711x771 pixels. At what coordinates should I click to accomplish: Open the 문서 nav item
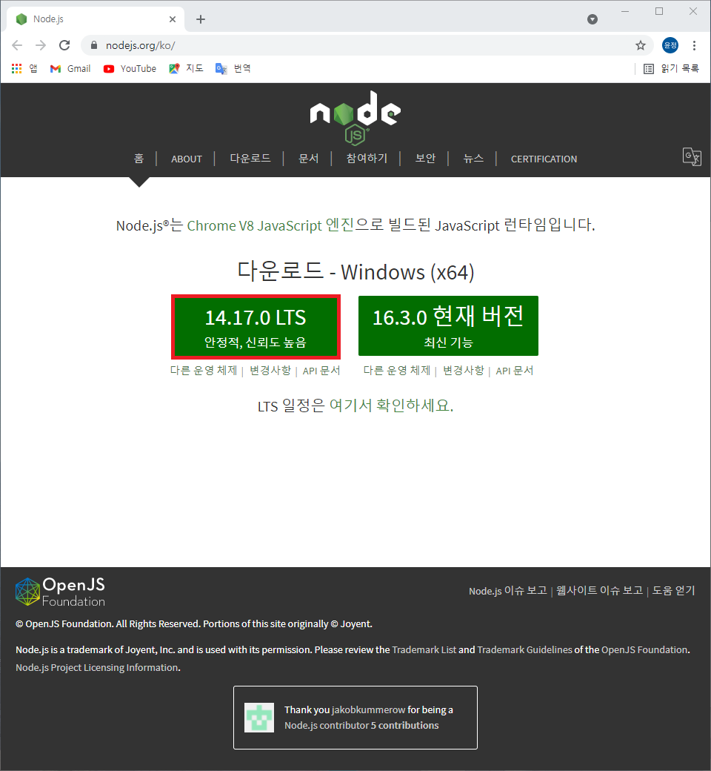coord(309,159)
